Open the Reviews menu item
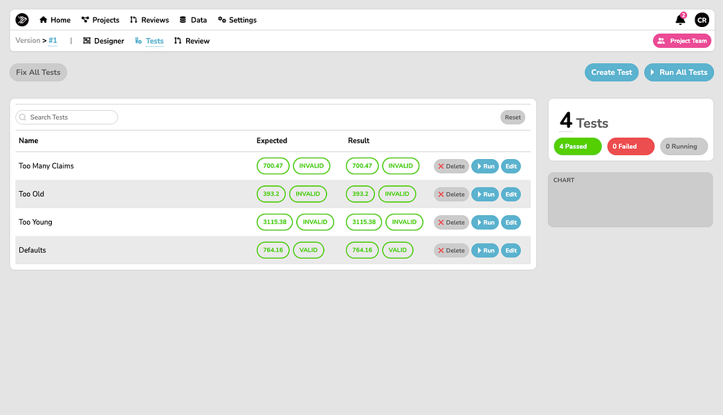 point(149,20)
